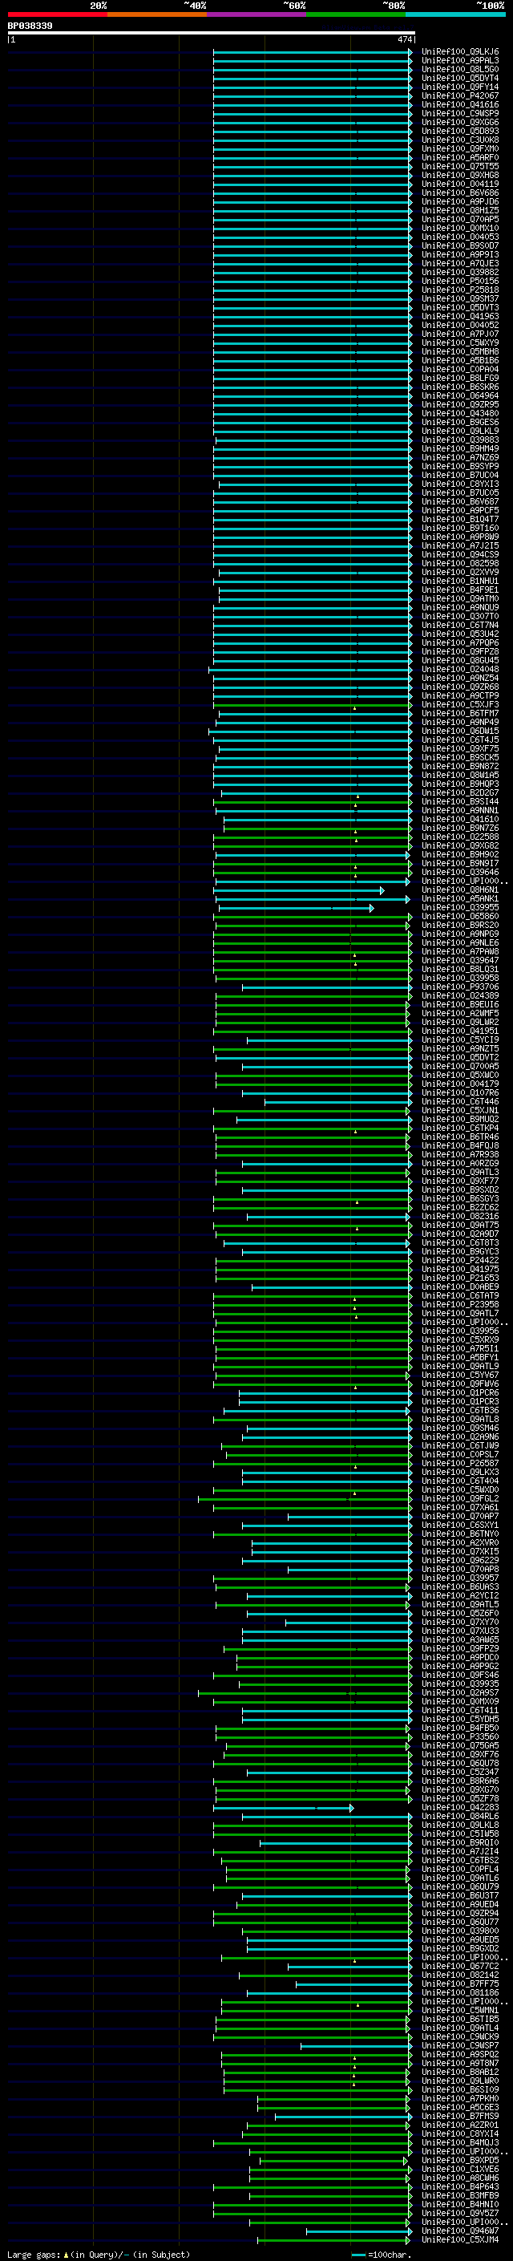Image resolution: width=513 pixels, height=2261 pixels.
Task: Select hit label UniRef100_Q8L5G0
Action: 460,69
